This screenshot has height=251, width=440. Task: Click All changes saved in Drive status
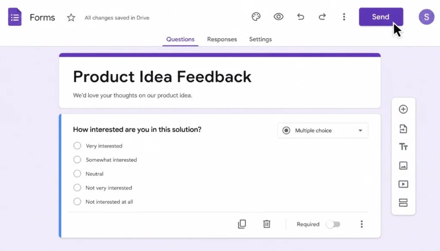click(117, 18)
